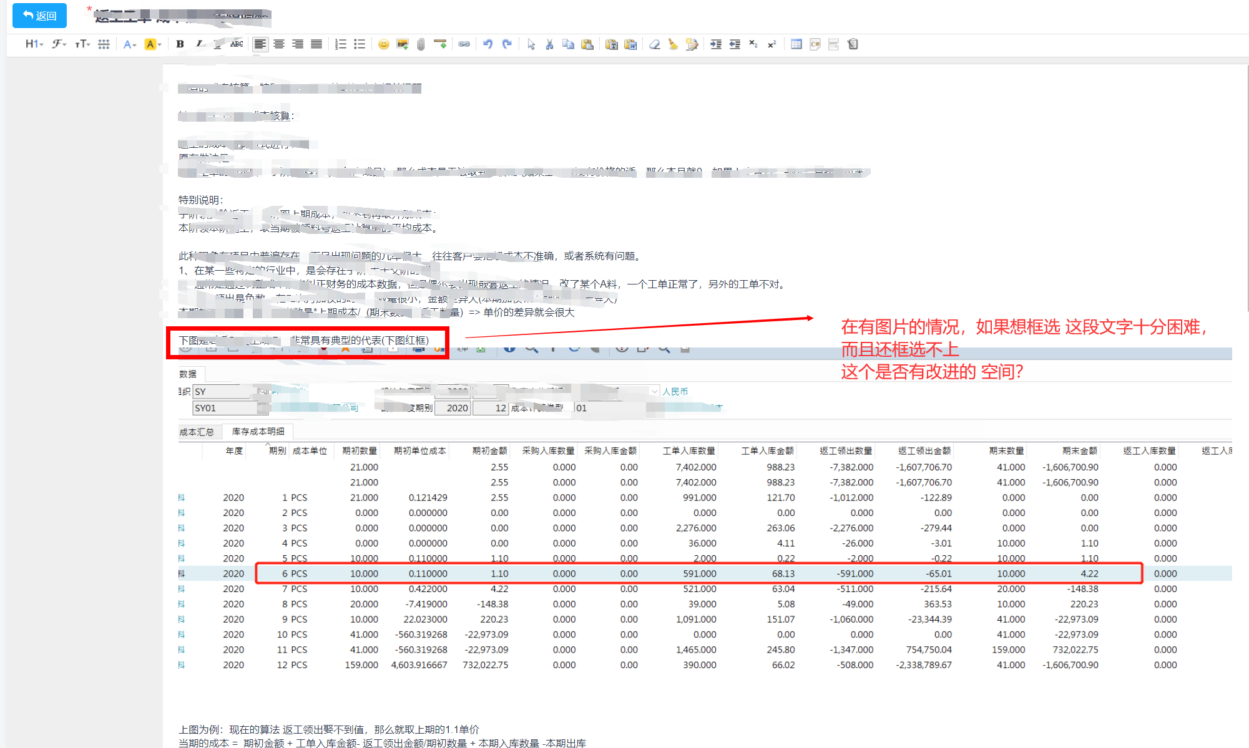The height and width of the screenshot is (748, 1249).
Task: Click the undo arrow icon
Action: [x=488, y=44]
